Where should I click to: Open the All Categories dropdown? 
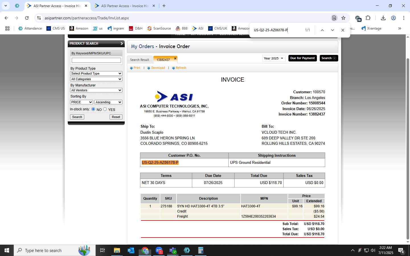(x=96, y=79)
